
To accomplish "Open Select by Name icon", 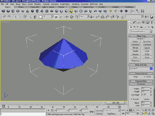I will point(36,17).
